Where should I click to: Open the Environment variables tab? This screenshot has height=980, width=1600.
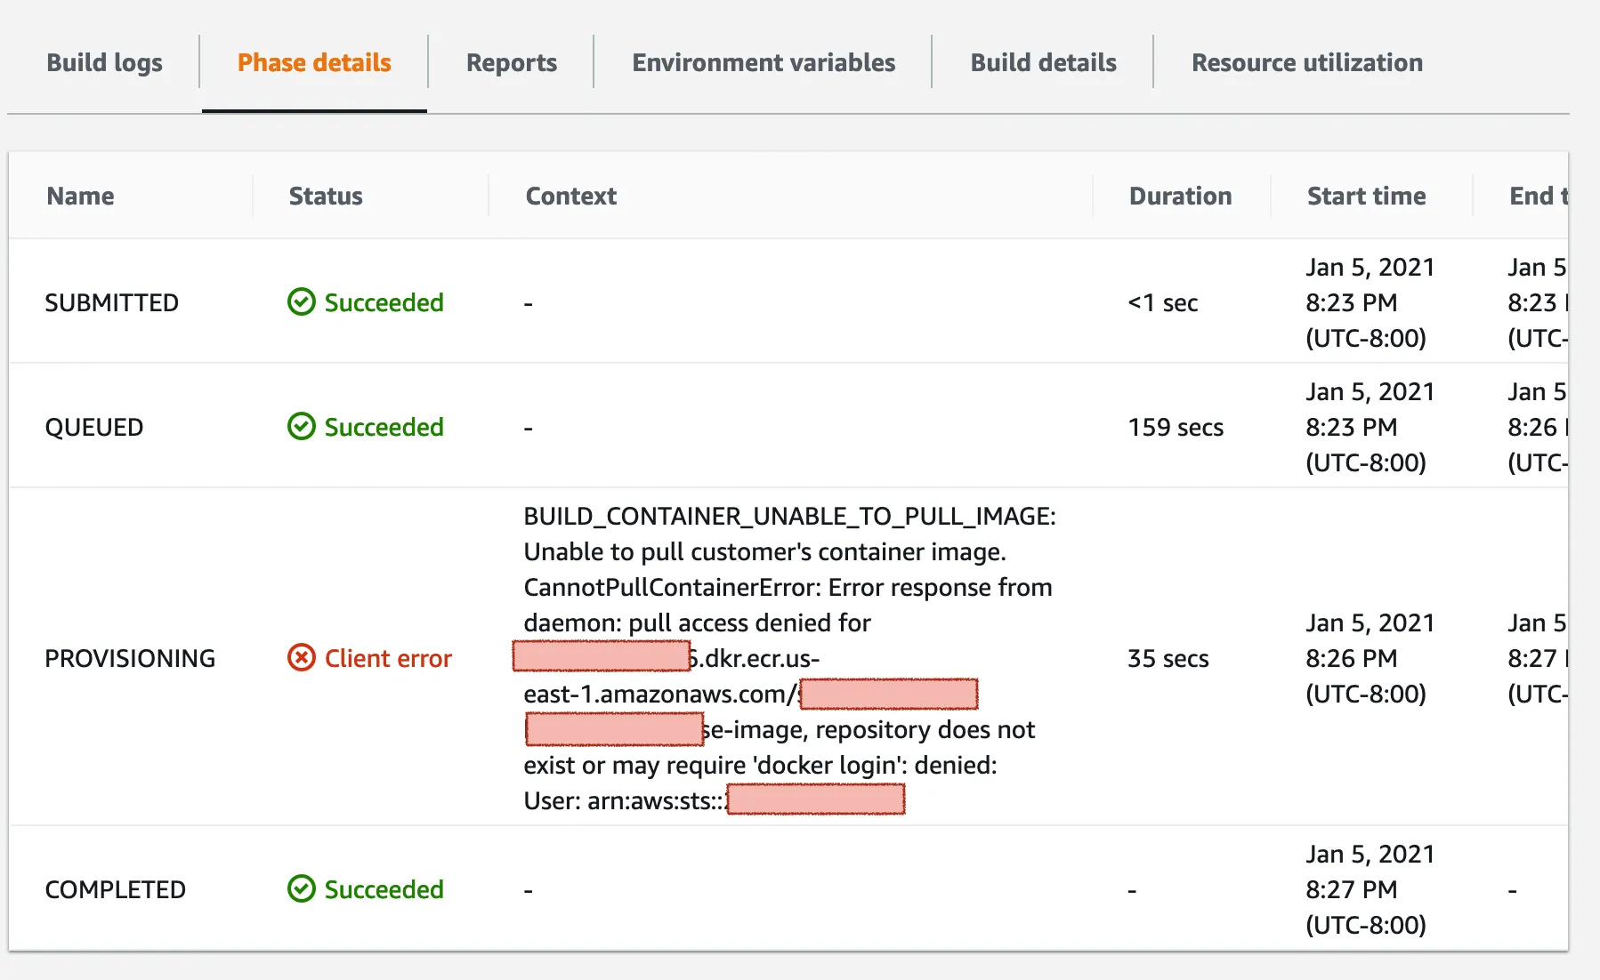pyautogui.click(x=764, y=63)
